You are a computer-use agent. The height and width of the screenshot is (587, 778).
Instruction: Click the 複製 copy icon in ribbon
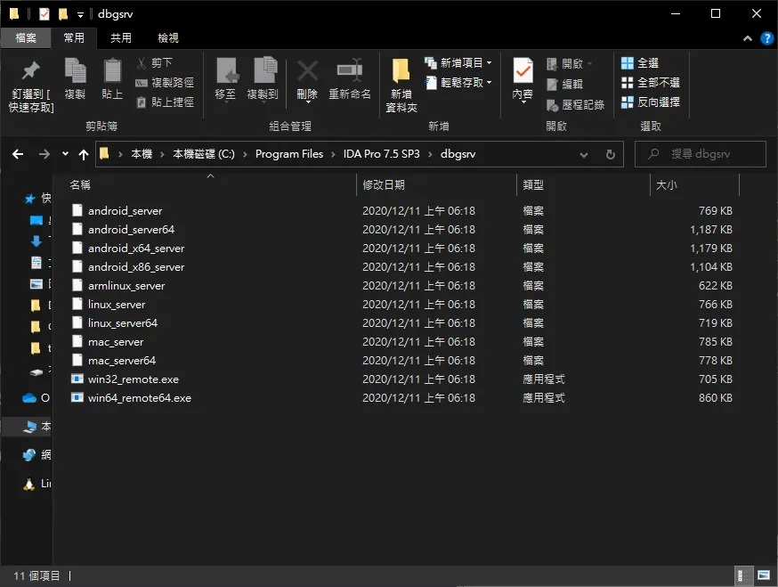click(75, 70)
